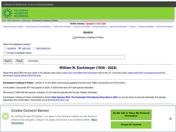Screen dimensions: 176x132
Task: Open the ShoalConservation.org link
Action: [x=58, y=100]
